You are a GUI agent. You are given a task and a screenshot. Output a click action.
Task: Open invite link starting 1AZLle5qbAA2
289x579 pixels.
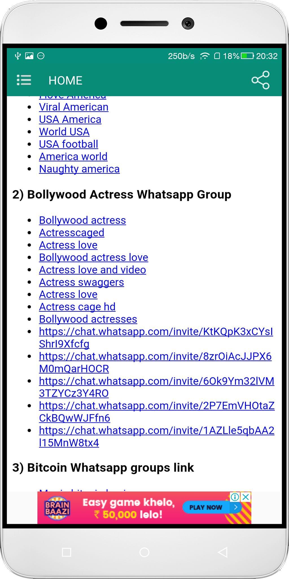click(x=157, y=437)
